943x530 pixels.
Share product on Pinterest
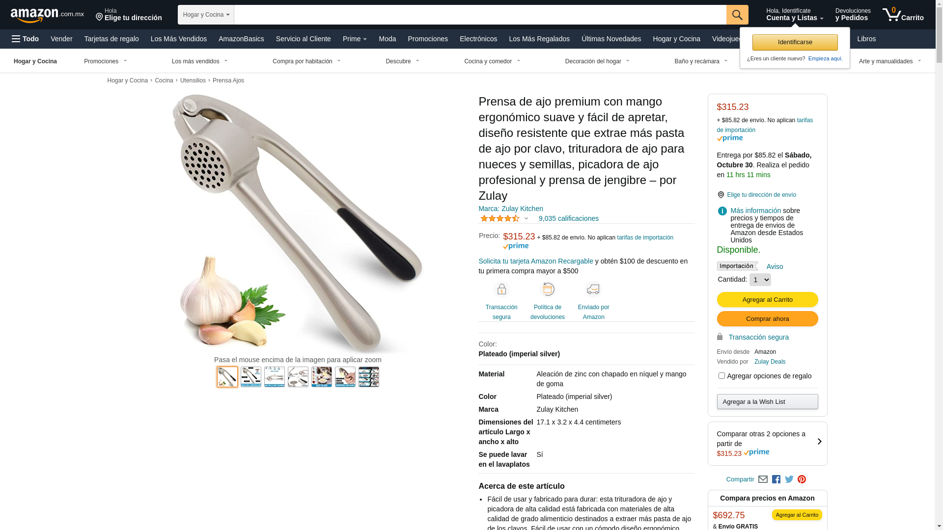click(x=802, y=479)
